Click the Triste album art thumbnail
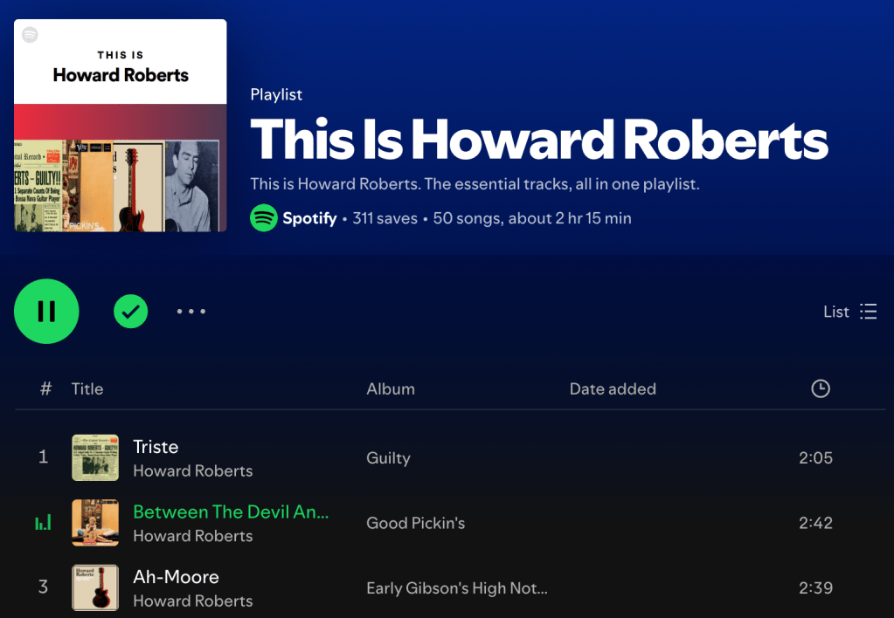The width and height of the screenshot is (894, 618). 95,458
